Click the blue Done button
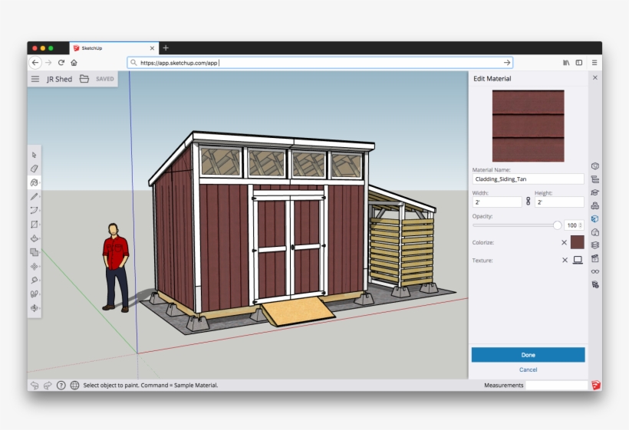This screenshot has width=629, height=430. coord(528,355)
